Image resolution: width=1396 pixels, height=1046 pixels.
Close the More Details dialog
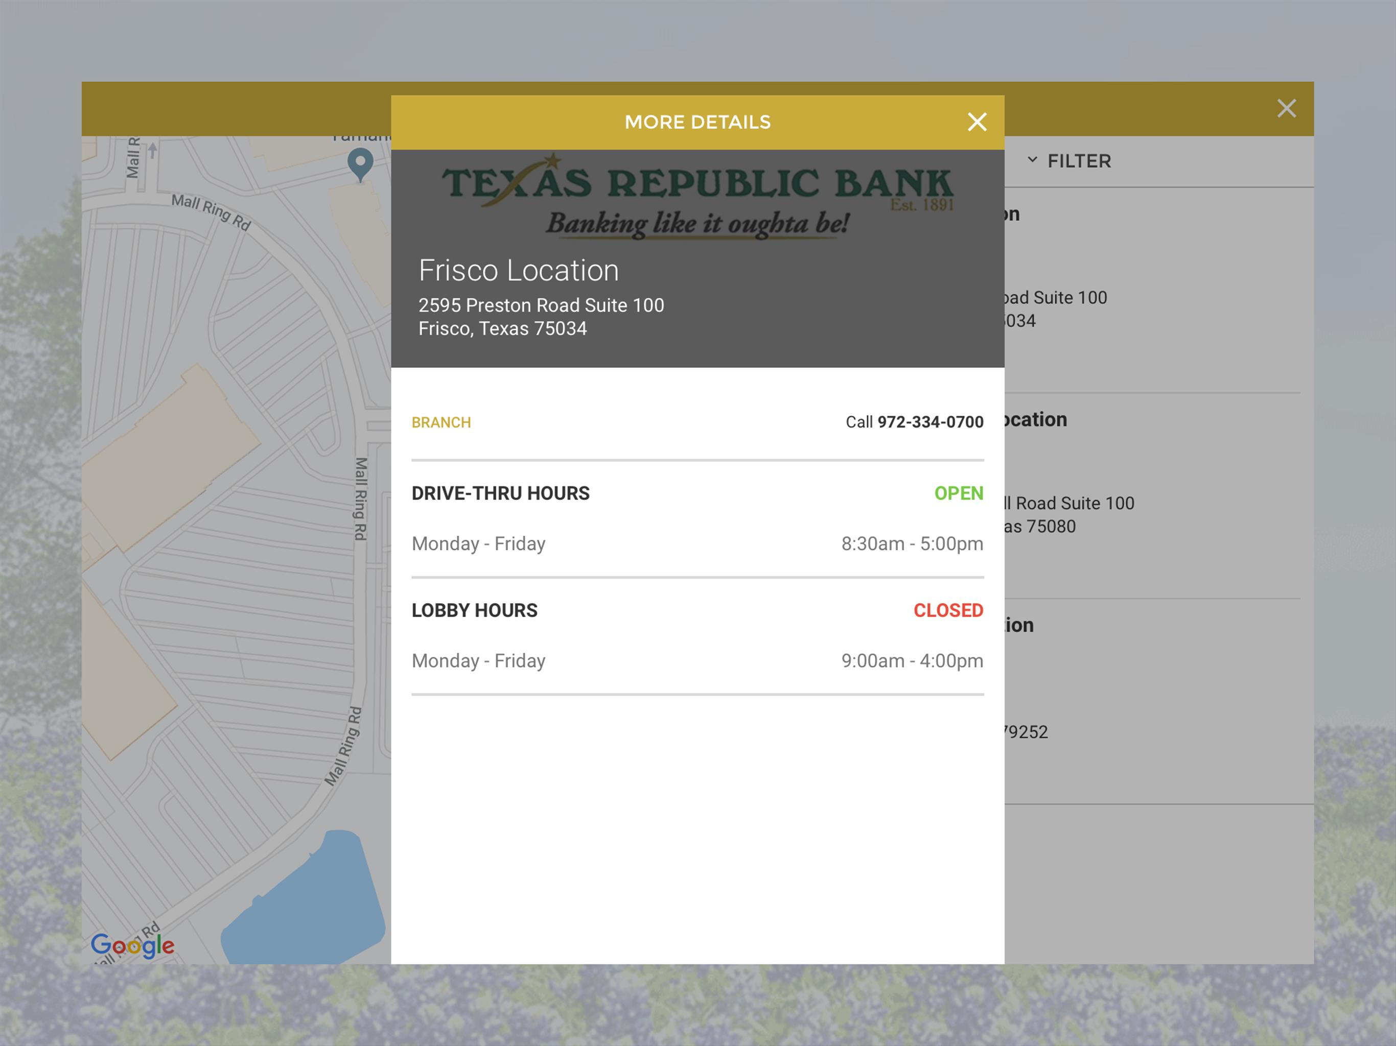977,122
